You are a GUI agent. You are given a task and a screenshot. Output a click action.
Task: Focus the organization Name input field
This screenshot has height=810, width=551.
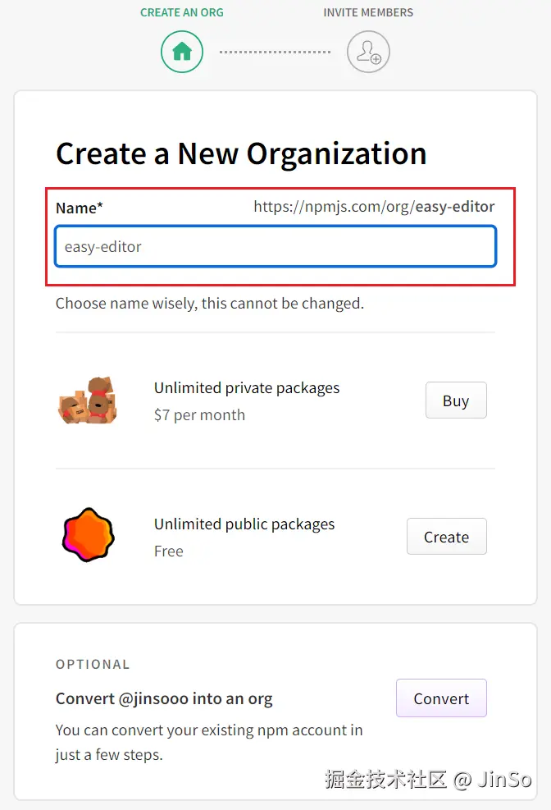pyautogui.click(x=275, y=246)
